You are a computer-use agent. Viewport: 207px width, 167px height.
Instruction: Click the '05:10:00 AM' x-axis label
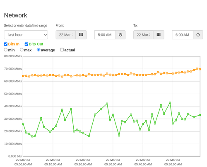pyautogui.click(x=53, y=165)
